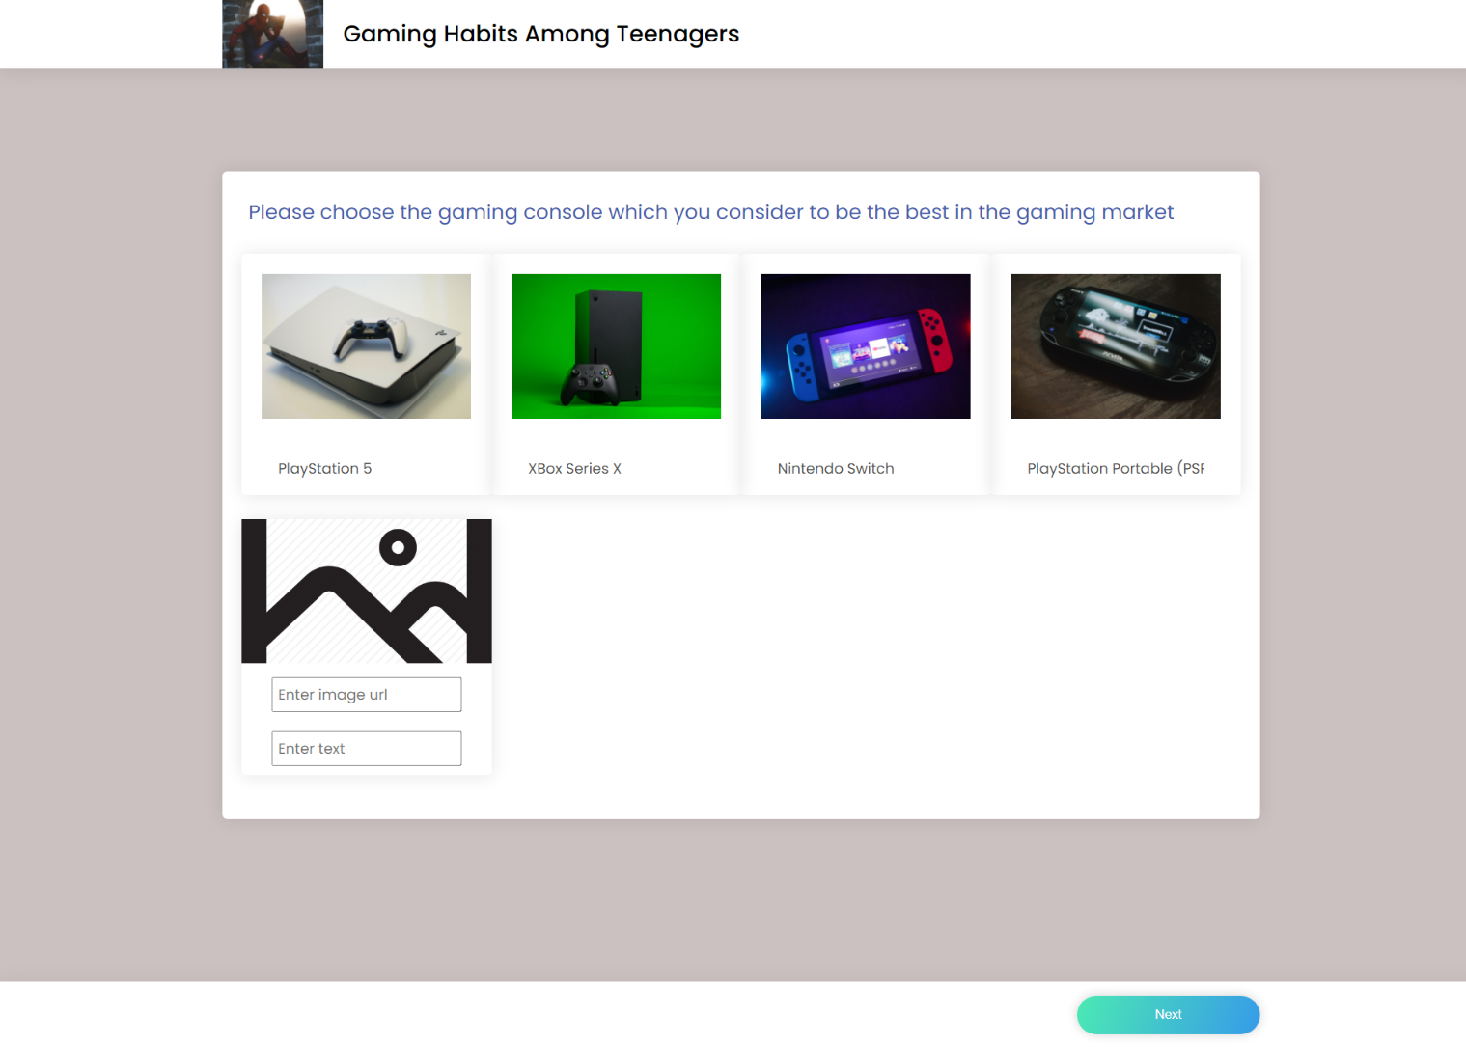
Task: Choose the Nintendo Switch image
Action: 866,346
